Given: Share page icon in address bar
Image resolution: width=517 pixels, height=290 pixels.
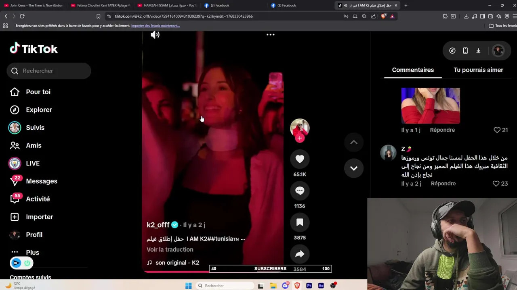Looking at the screenshot, I should click(x=373, y=16).
